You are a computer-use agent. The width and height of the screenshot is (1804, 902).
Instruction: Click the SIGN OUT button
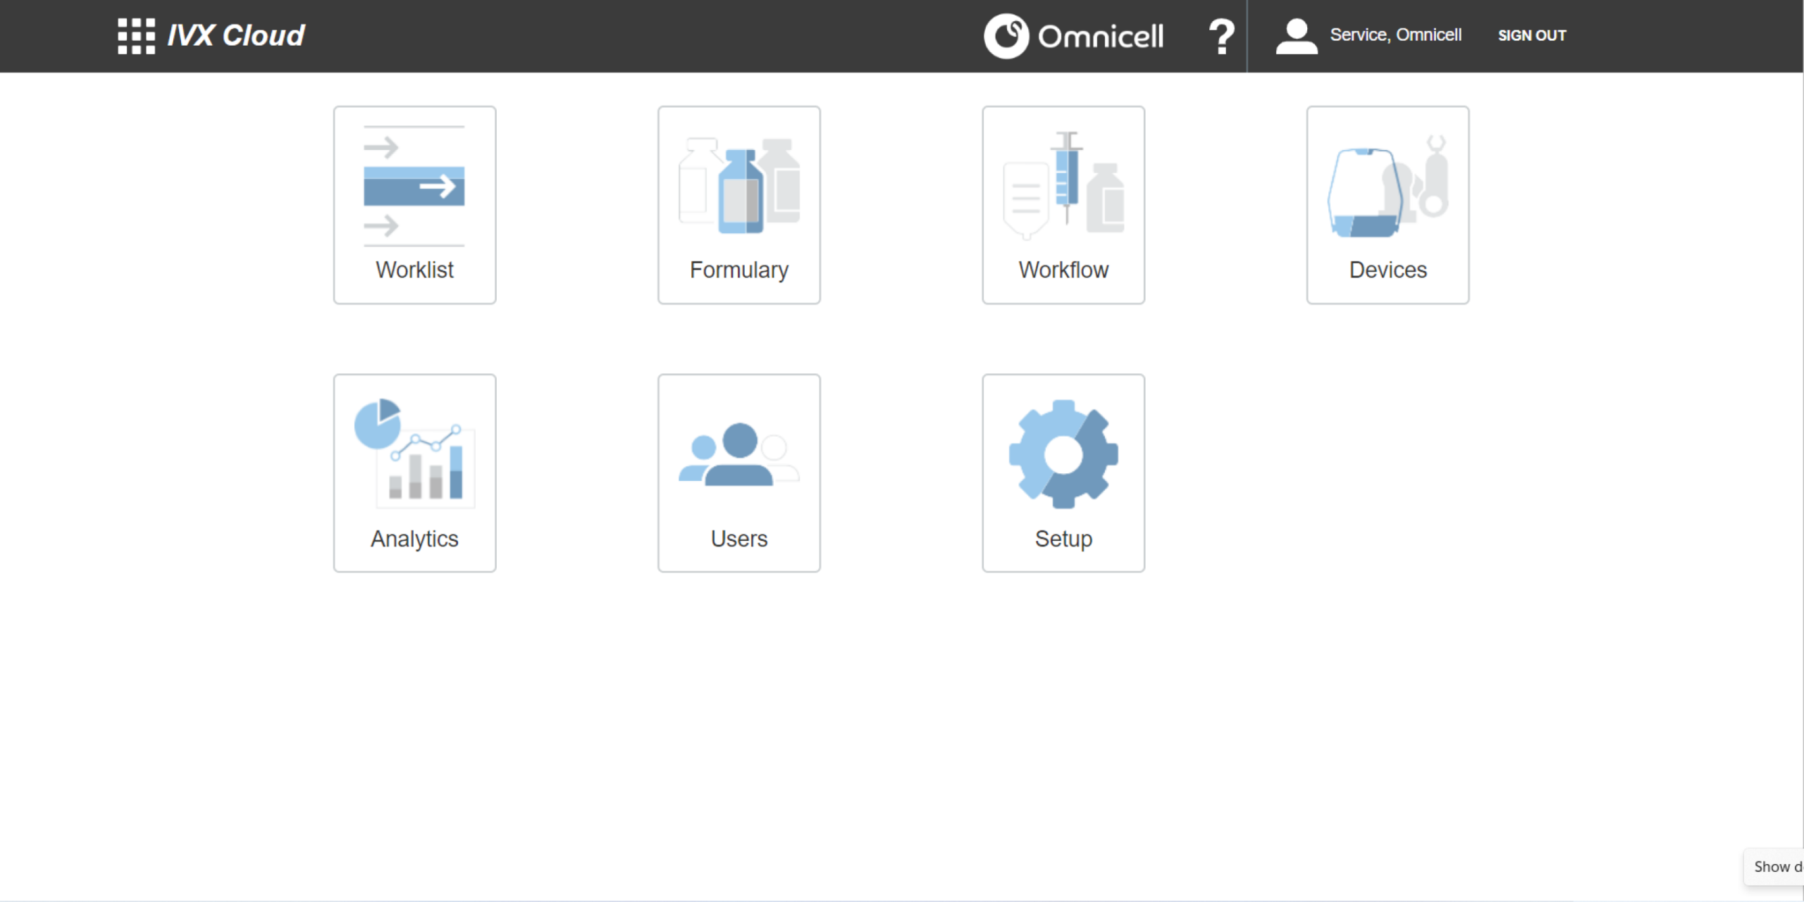click(x=1531, y=36)
